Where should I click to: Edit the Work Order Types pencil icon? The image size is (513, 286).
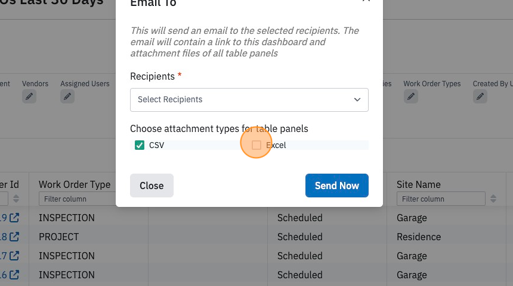point(411,96)
